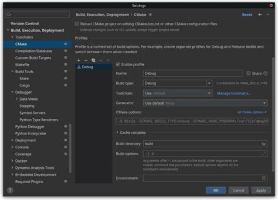Open the Symbol Servers settings page

(32, 113)
